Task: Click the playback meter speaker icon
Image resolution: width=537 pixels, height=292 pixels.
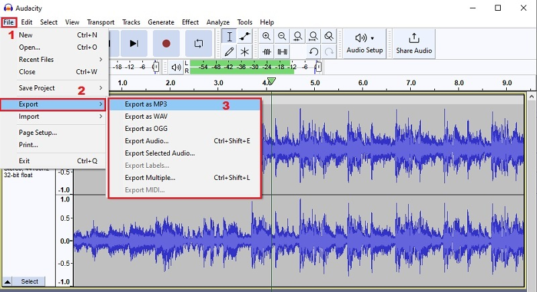Action: 176,67
